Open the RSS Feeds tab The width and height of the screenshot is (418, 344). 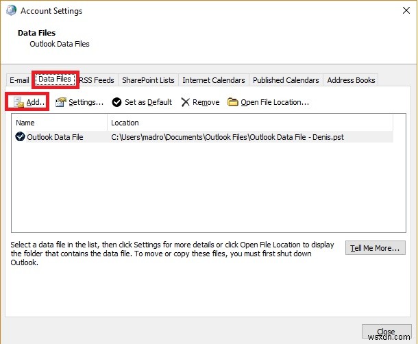pyautogui.click(x=97, y=80)
